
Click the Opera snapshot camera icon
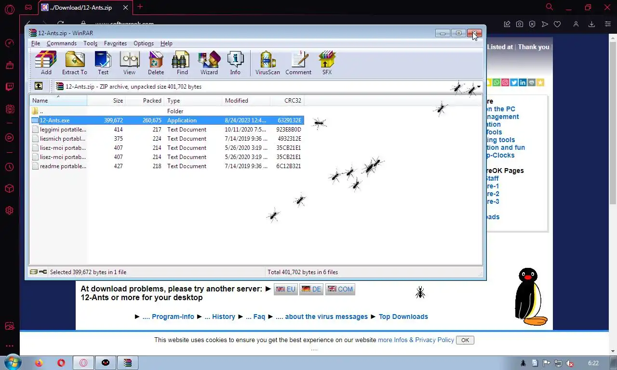(520, 24)
